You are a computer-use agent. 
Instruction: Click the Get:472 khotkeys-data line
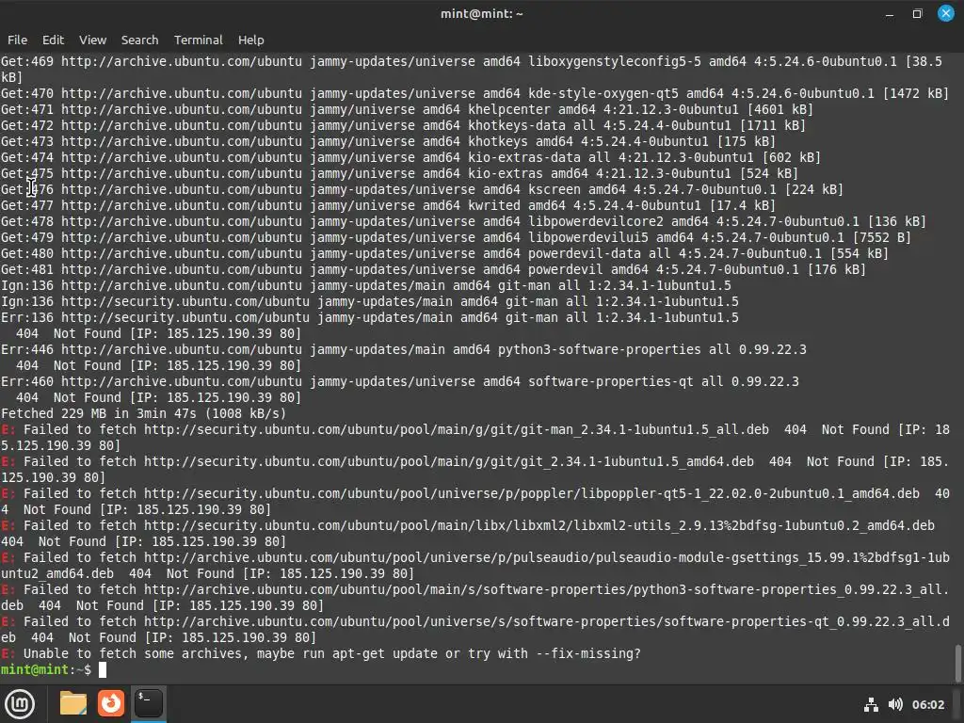403,125
